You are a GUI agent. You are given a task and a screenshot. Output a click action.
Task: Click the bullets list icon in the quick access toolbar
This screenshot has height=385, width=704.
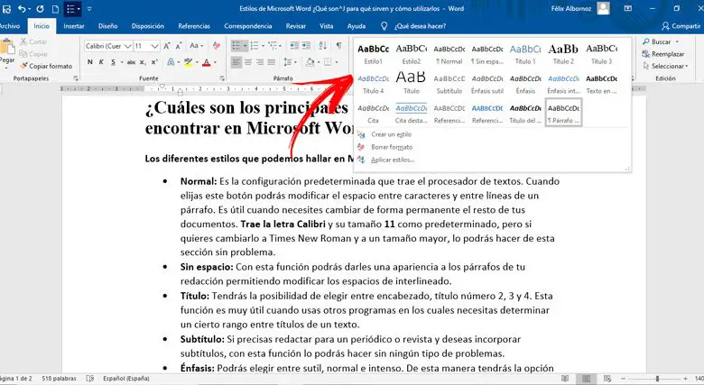pyautogui.click(x=70, y=8)
